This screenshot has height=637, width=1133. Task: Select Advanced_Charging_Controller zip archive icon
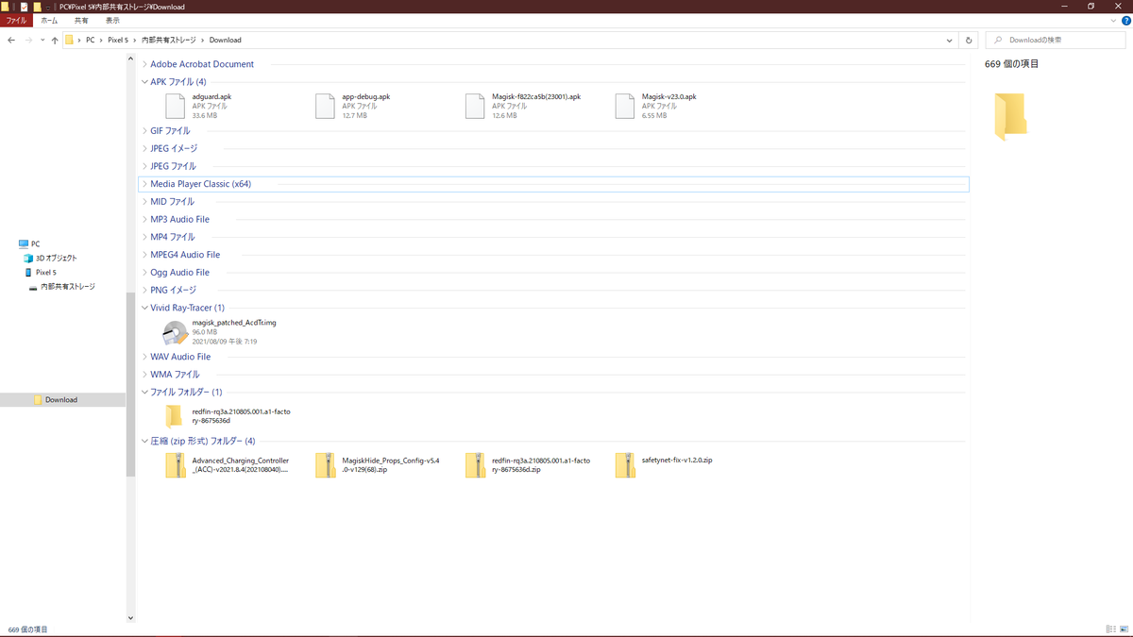tap(175, 465)
